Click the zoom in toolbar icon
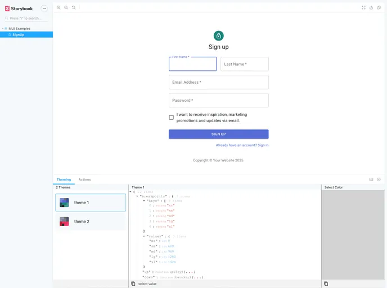This screenshot has height=288, width=387. (58, 7)
